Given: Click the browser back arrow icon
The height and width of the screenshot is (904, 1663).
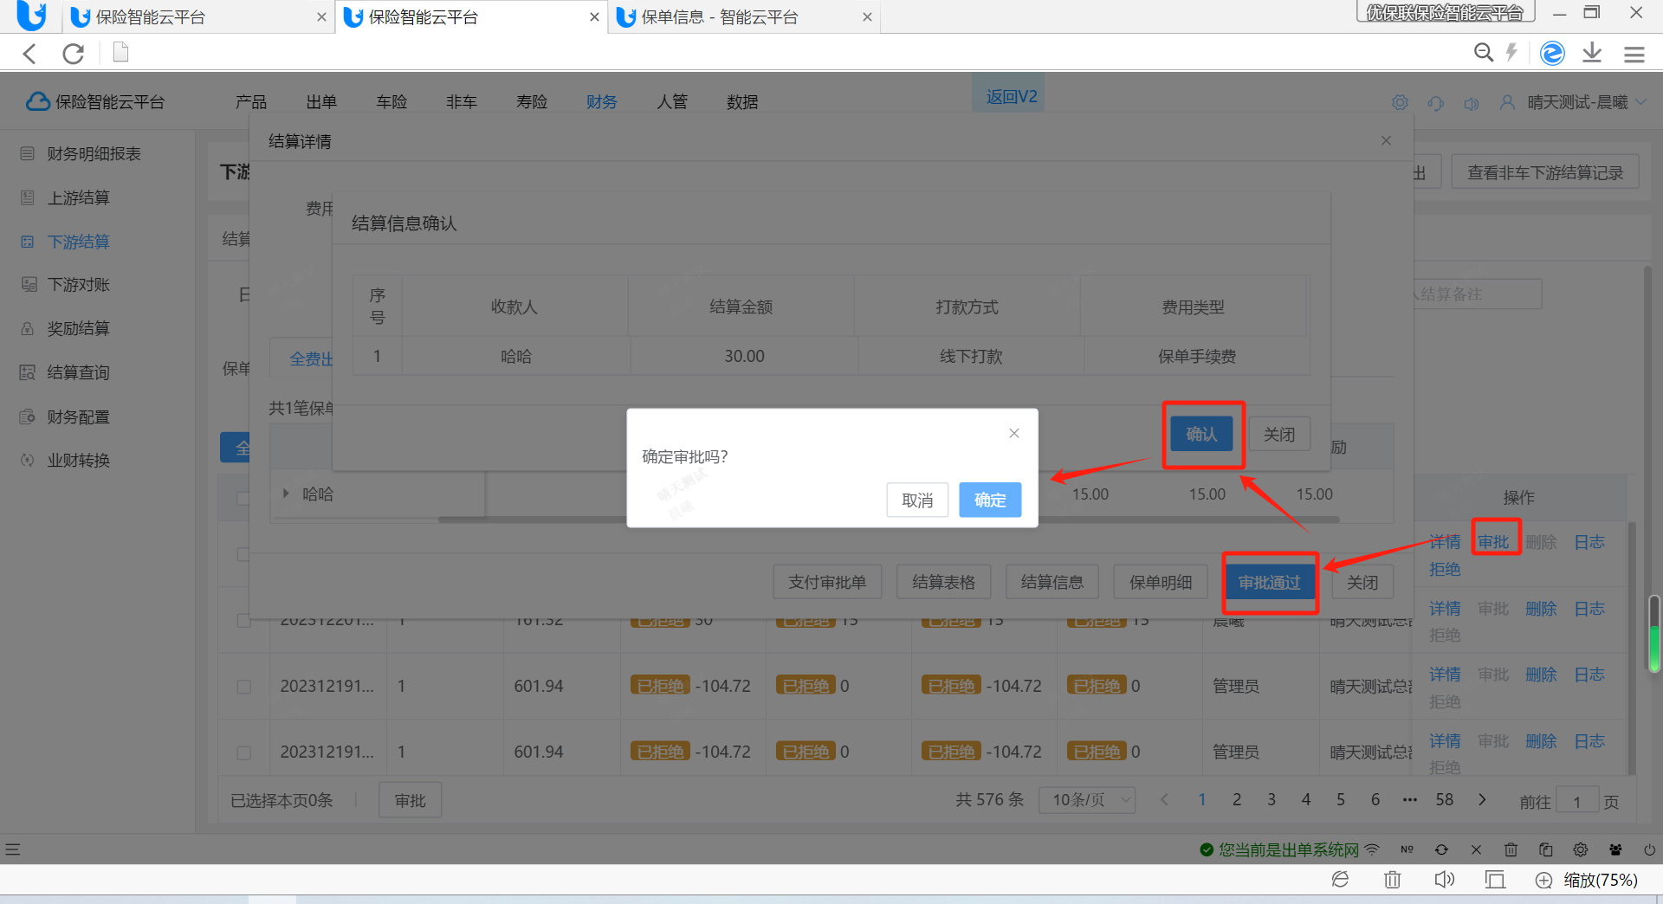Looking at the screenshot, I should pyautogui.click(x=29, y=54).
